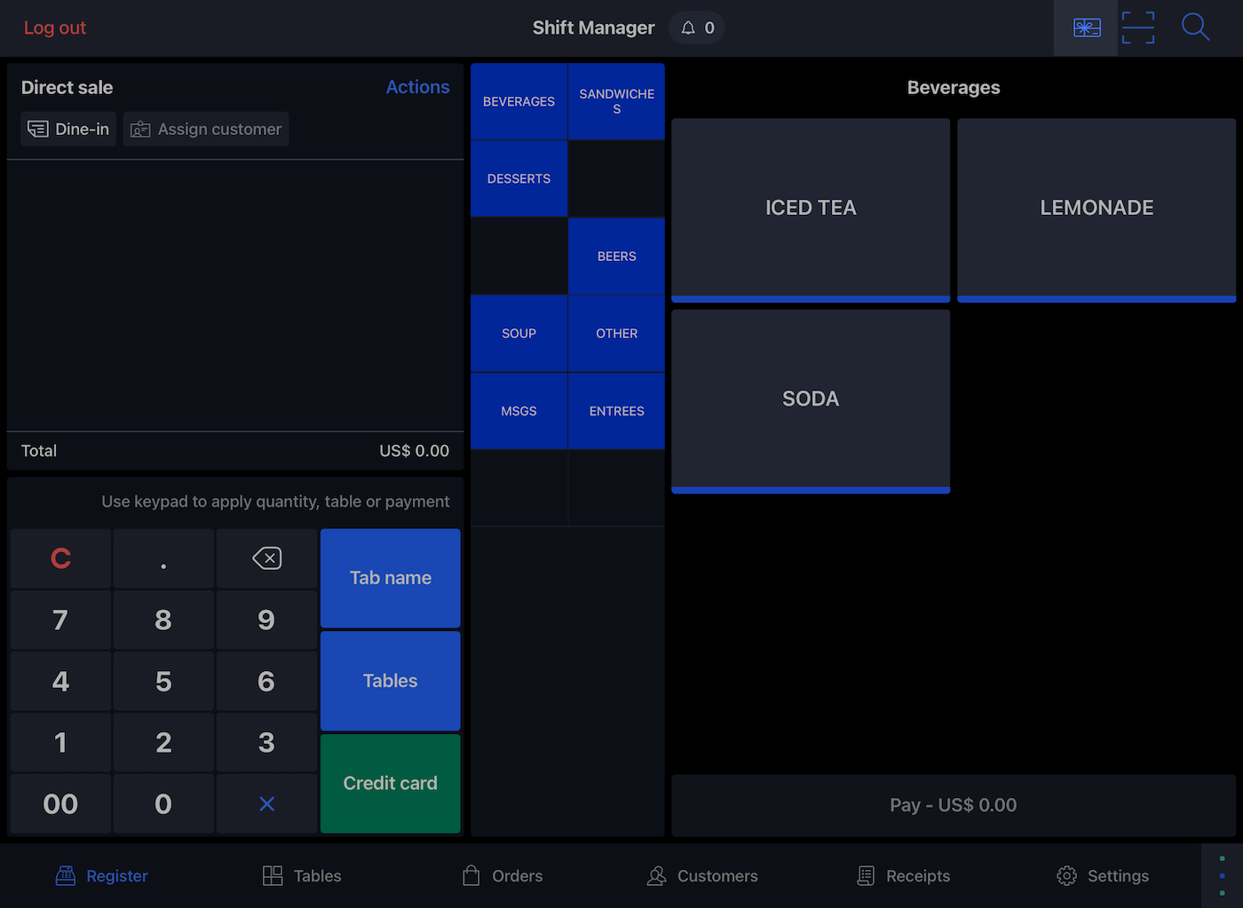
Task: Switch to the Receipts tab
Action: [904, 876]
